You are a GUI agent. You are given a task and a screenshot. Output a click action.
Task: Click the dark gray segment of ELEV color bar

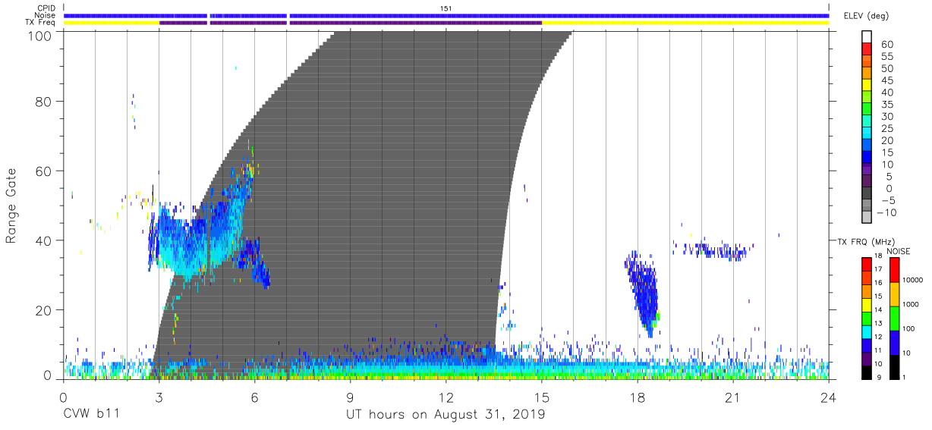867,193
